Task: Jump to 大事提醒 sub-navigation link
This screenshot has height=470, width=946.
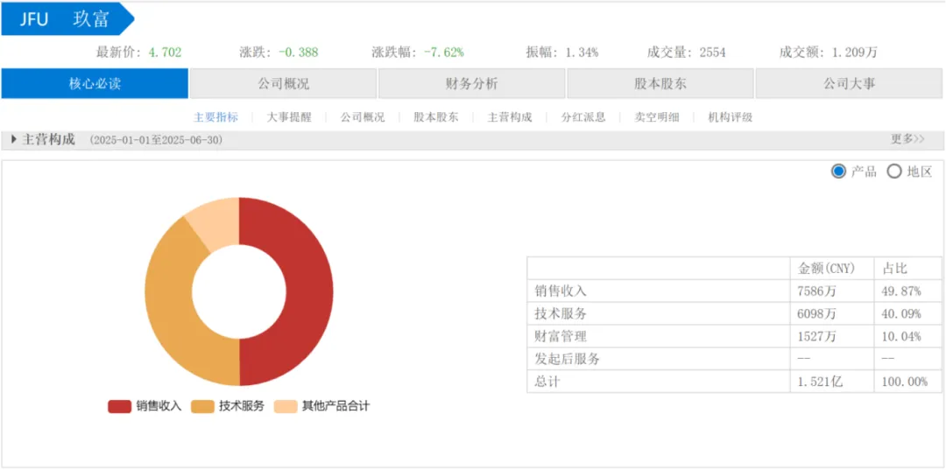Action: [289, 117]
